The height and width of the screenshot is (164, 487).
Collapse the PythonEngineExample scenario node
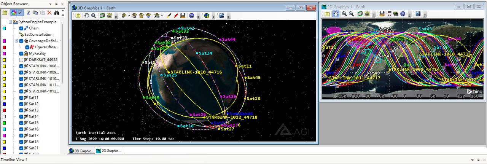pos(10,22)
